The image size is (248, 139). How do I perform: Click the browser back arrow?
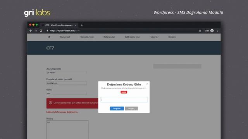point(31,31)
